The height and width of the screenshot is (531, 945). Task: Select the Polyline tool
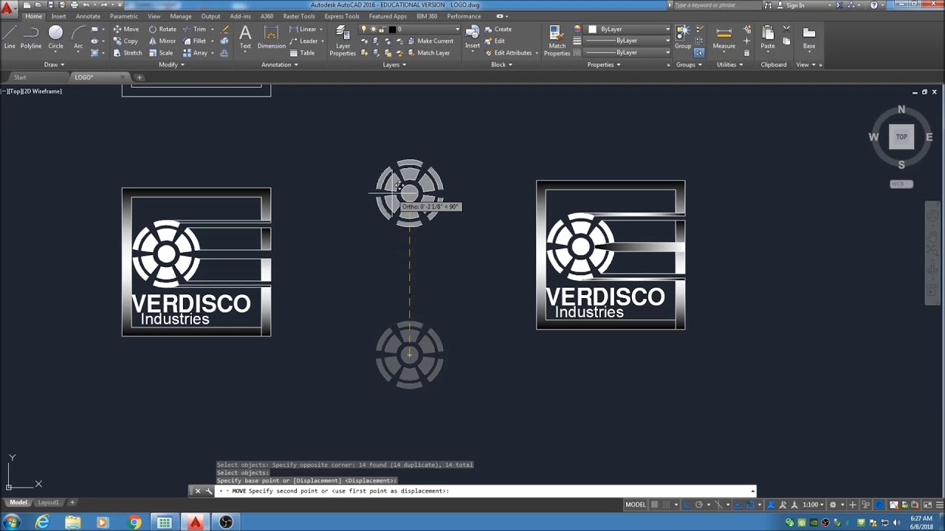click(x=31, y=38)
